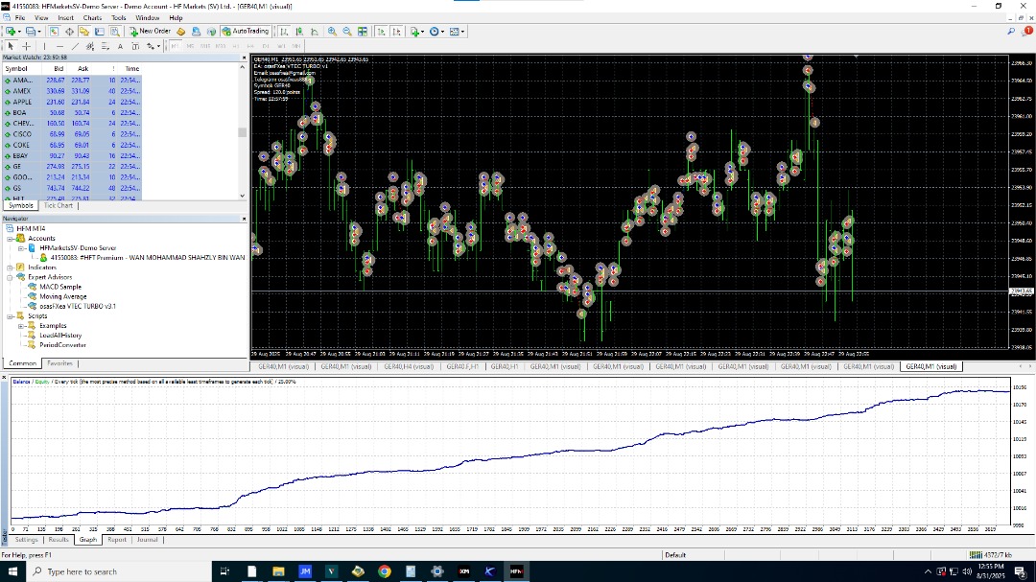Click the New Order button
Screen dimensions: 1036x582
click(150, 31)
